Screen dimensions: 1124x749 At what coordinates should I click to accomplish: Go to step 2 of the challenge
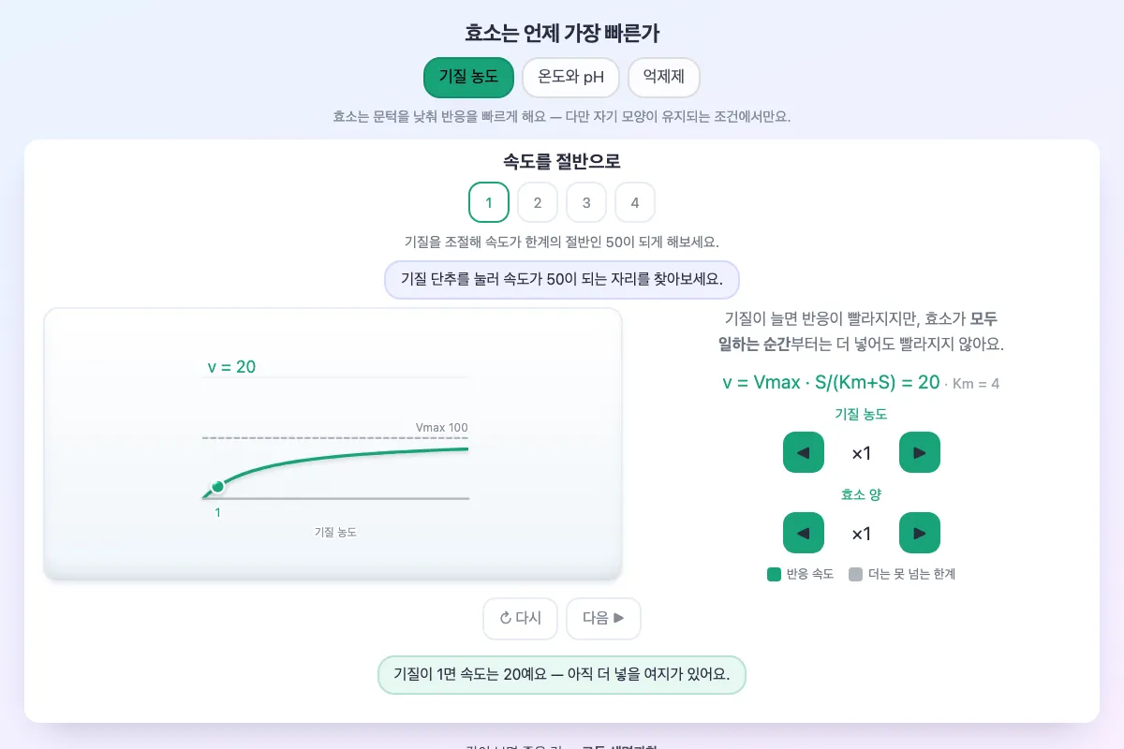click(x=538, y=202)
